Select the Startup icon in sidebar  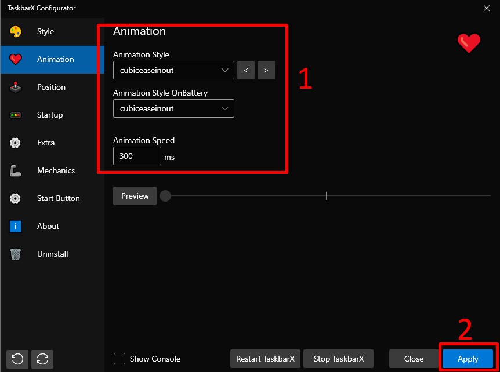click(x=16, y=115)
